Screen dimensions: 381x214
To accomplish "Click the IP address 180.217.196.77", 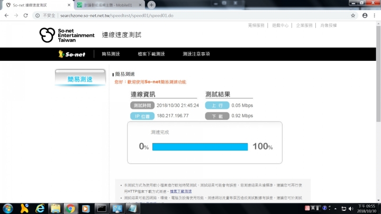I will click(173, 116).
